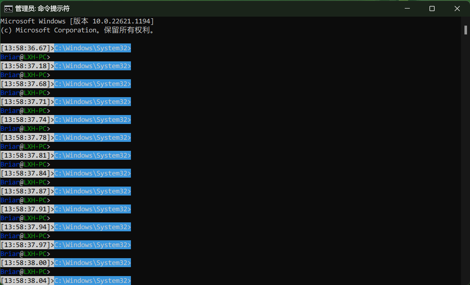Click Briar@LXH-PC prompt under [13:58:37.84]
The height and width of the screenshot is (285, 470).
(x=26, y=182)
